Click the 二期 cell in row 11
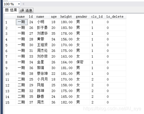 click(x=22, y=79)
